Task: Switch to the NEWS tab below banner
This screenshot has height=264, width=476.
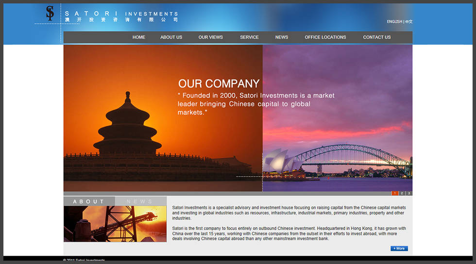Action: click(x=140, y=201)
